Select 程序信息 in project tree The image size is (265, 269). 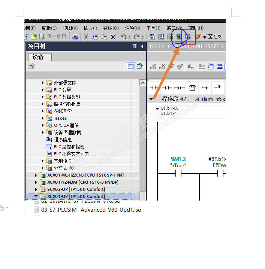(x=63, y=140)
